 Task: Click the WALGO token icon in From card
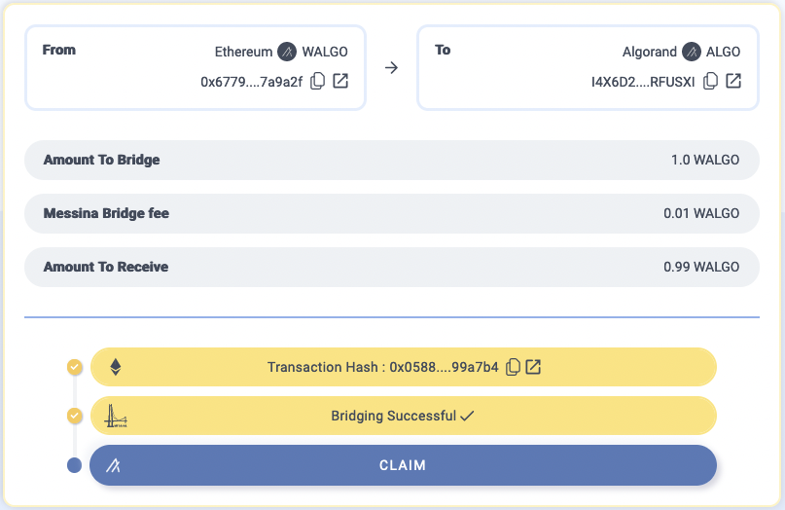click(x=287, y=52)
